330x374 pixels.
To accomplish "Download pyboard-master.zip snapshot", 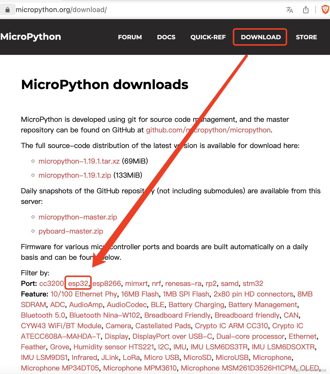I will (71, 231).
